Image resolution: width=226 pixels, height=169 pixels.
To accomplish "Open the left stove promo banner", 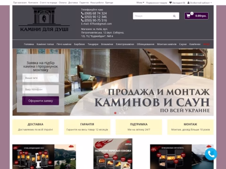I will pos(44,157).
